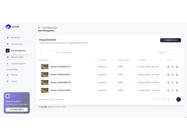Go to page 1 in pagination
Screen dimensions: 187x140
(159, 99)
